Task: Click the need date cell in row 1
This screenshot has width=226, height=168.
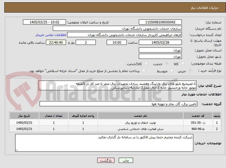Action: tap(24, 123)
